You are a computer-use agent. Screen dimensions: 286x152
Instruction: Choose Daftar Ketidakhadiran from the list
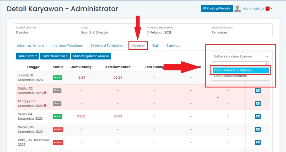pyautogui.click(x=230, y=76)
